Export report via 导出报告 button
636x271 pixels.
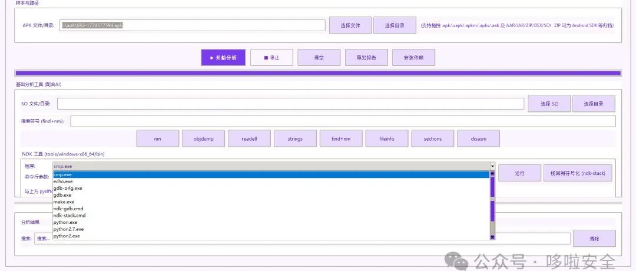(366, 58)
